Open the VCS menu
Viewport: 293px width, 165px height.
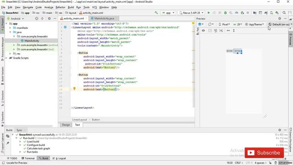coord(94,7)
